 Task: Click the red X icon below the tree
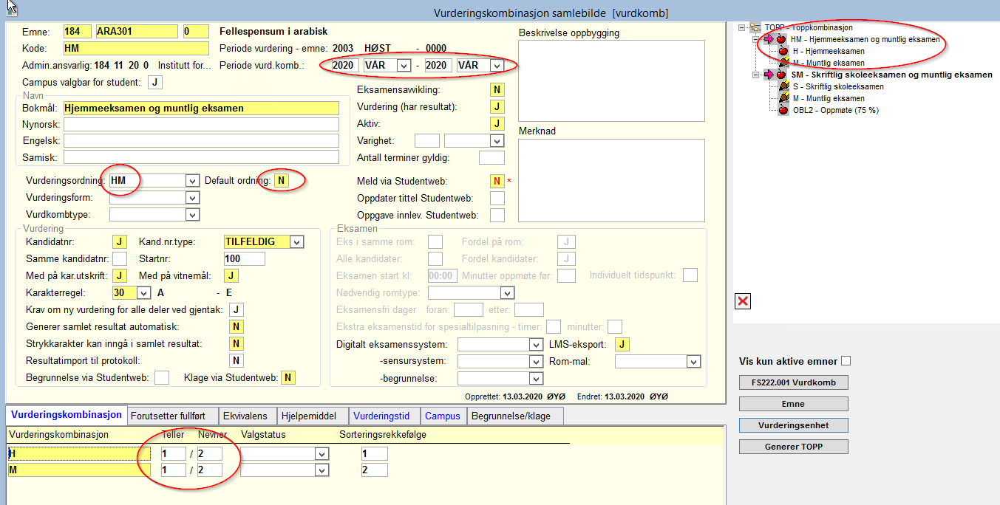pos(743,301)
